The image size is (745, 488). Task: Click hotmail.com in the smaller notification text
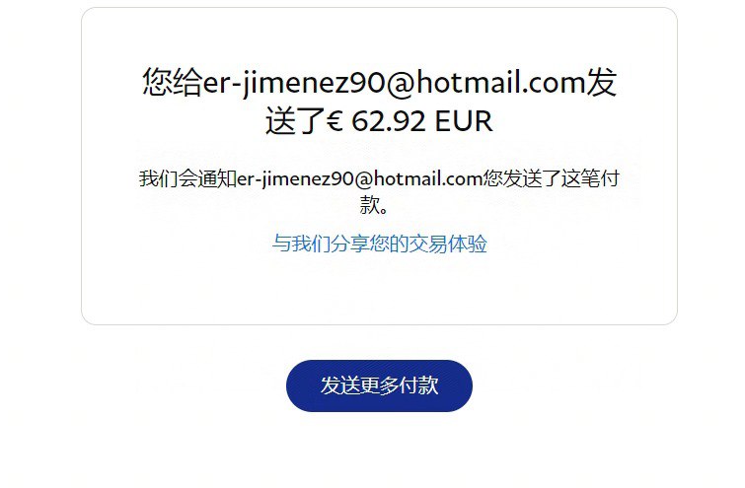(428, 178)
